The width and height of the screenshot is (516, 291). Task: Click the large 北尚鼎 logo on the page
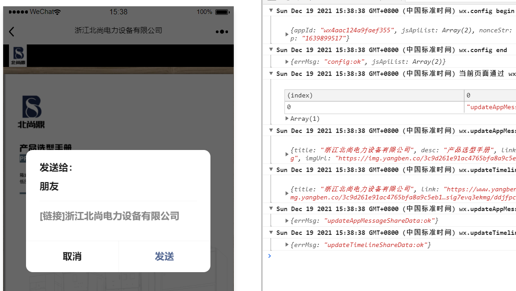tap(31, 112)
